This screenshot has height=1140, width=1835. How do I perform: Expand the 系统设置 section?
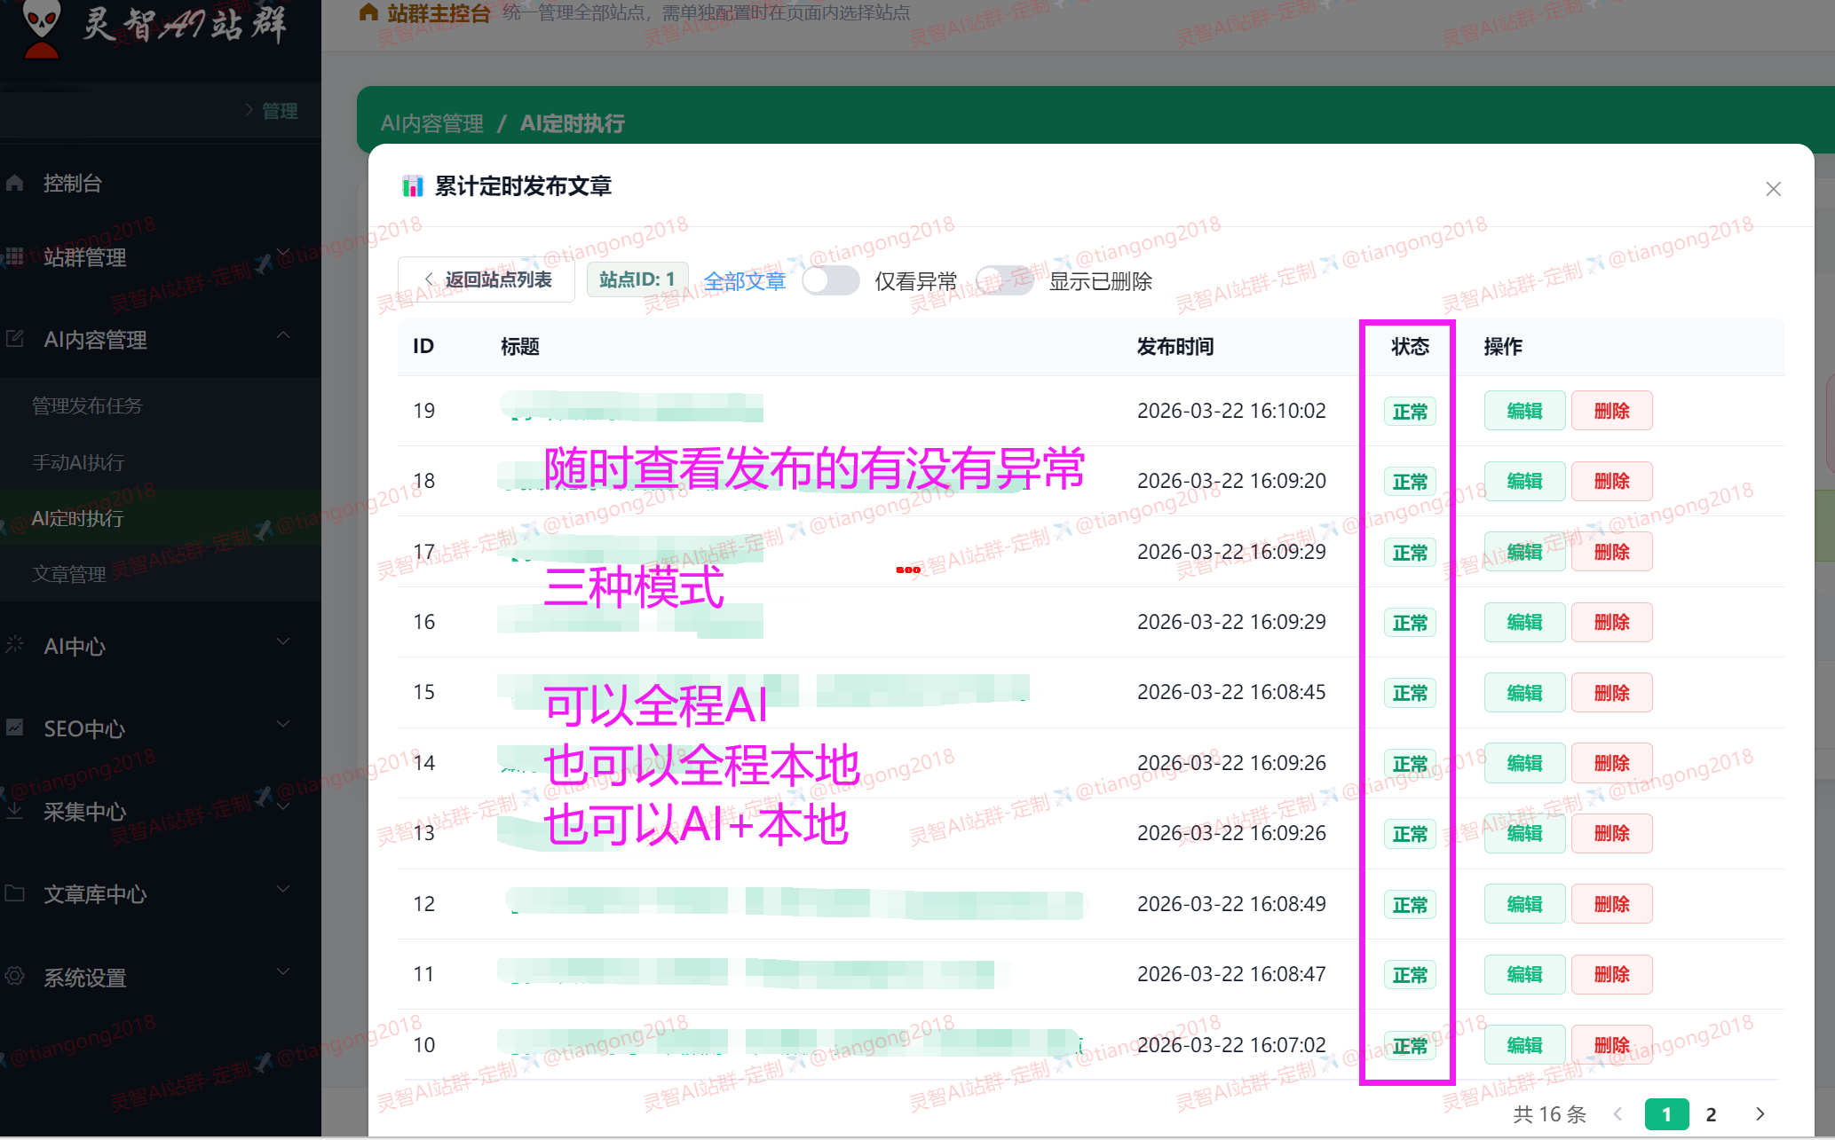(x=283, y=971)
